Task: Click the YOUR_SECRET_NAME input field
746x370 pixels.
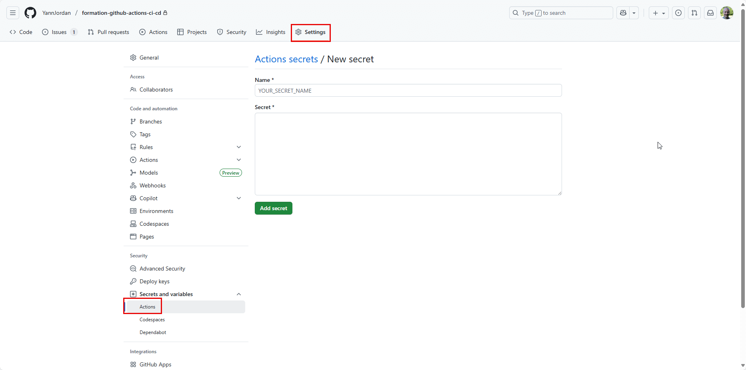Action: click(x=408, y=90)
